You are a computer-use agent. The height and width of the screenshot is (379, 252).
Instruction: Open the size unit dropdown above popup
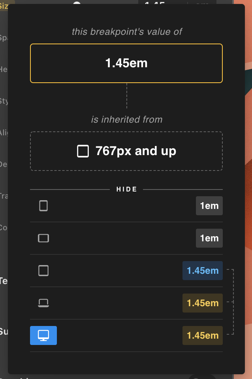tap(202, 2)
